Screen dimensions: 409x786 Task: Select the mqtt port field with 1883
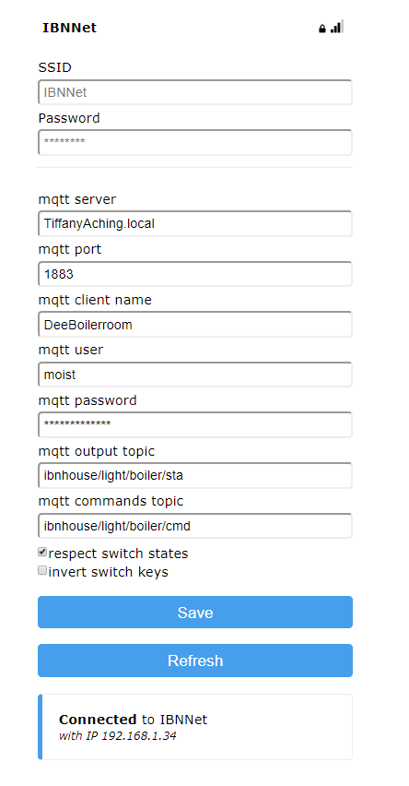coord(195,274)
